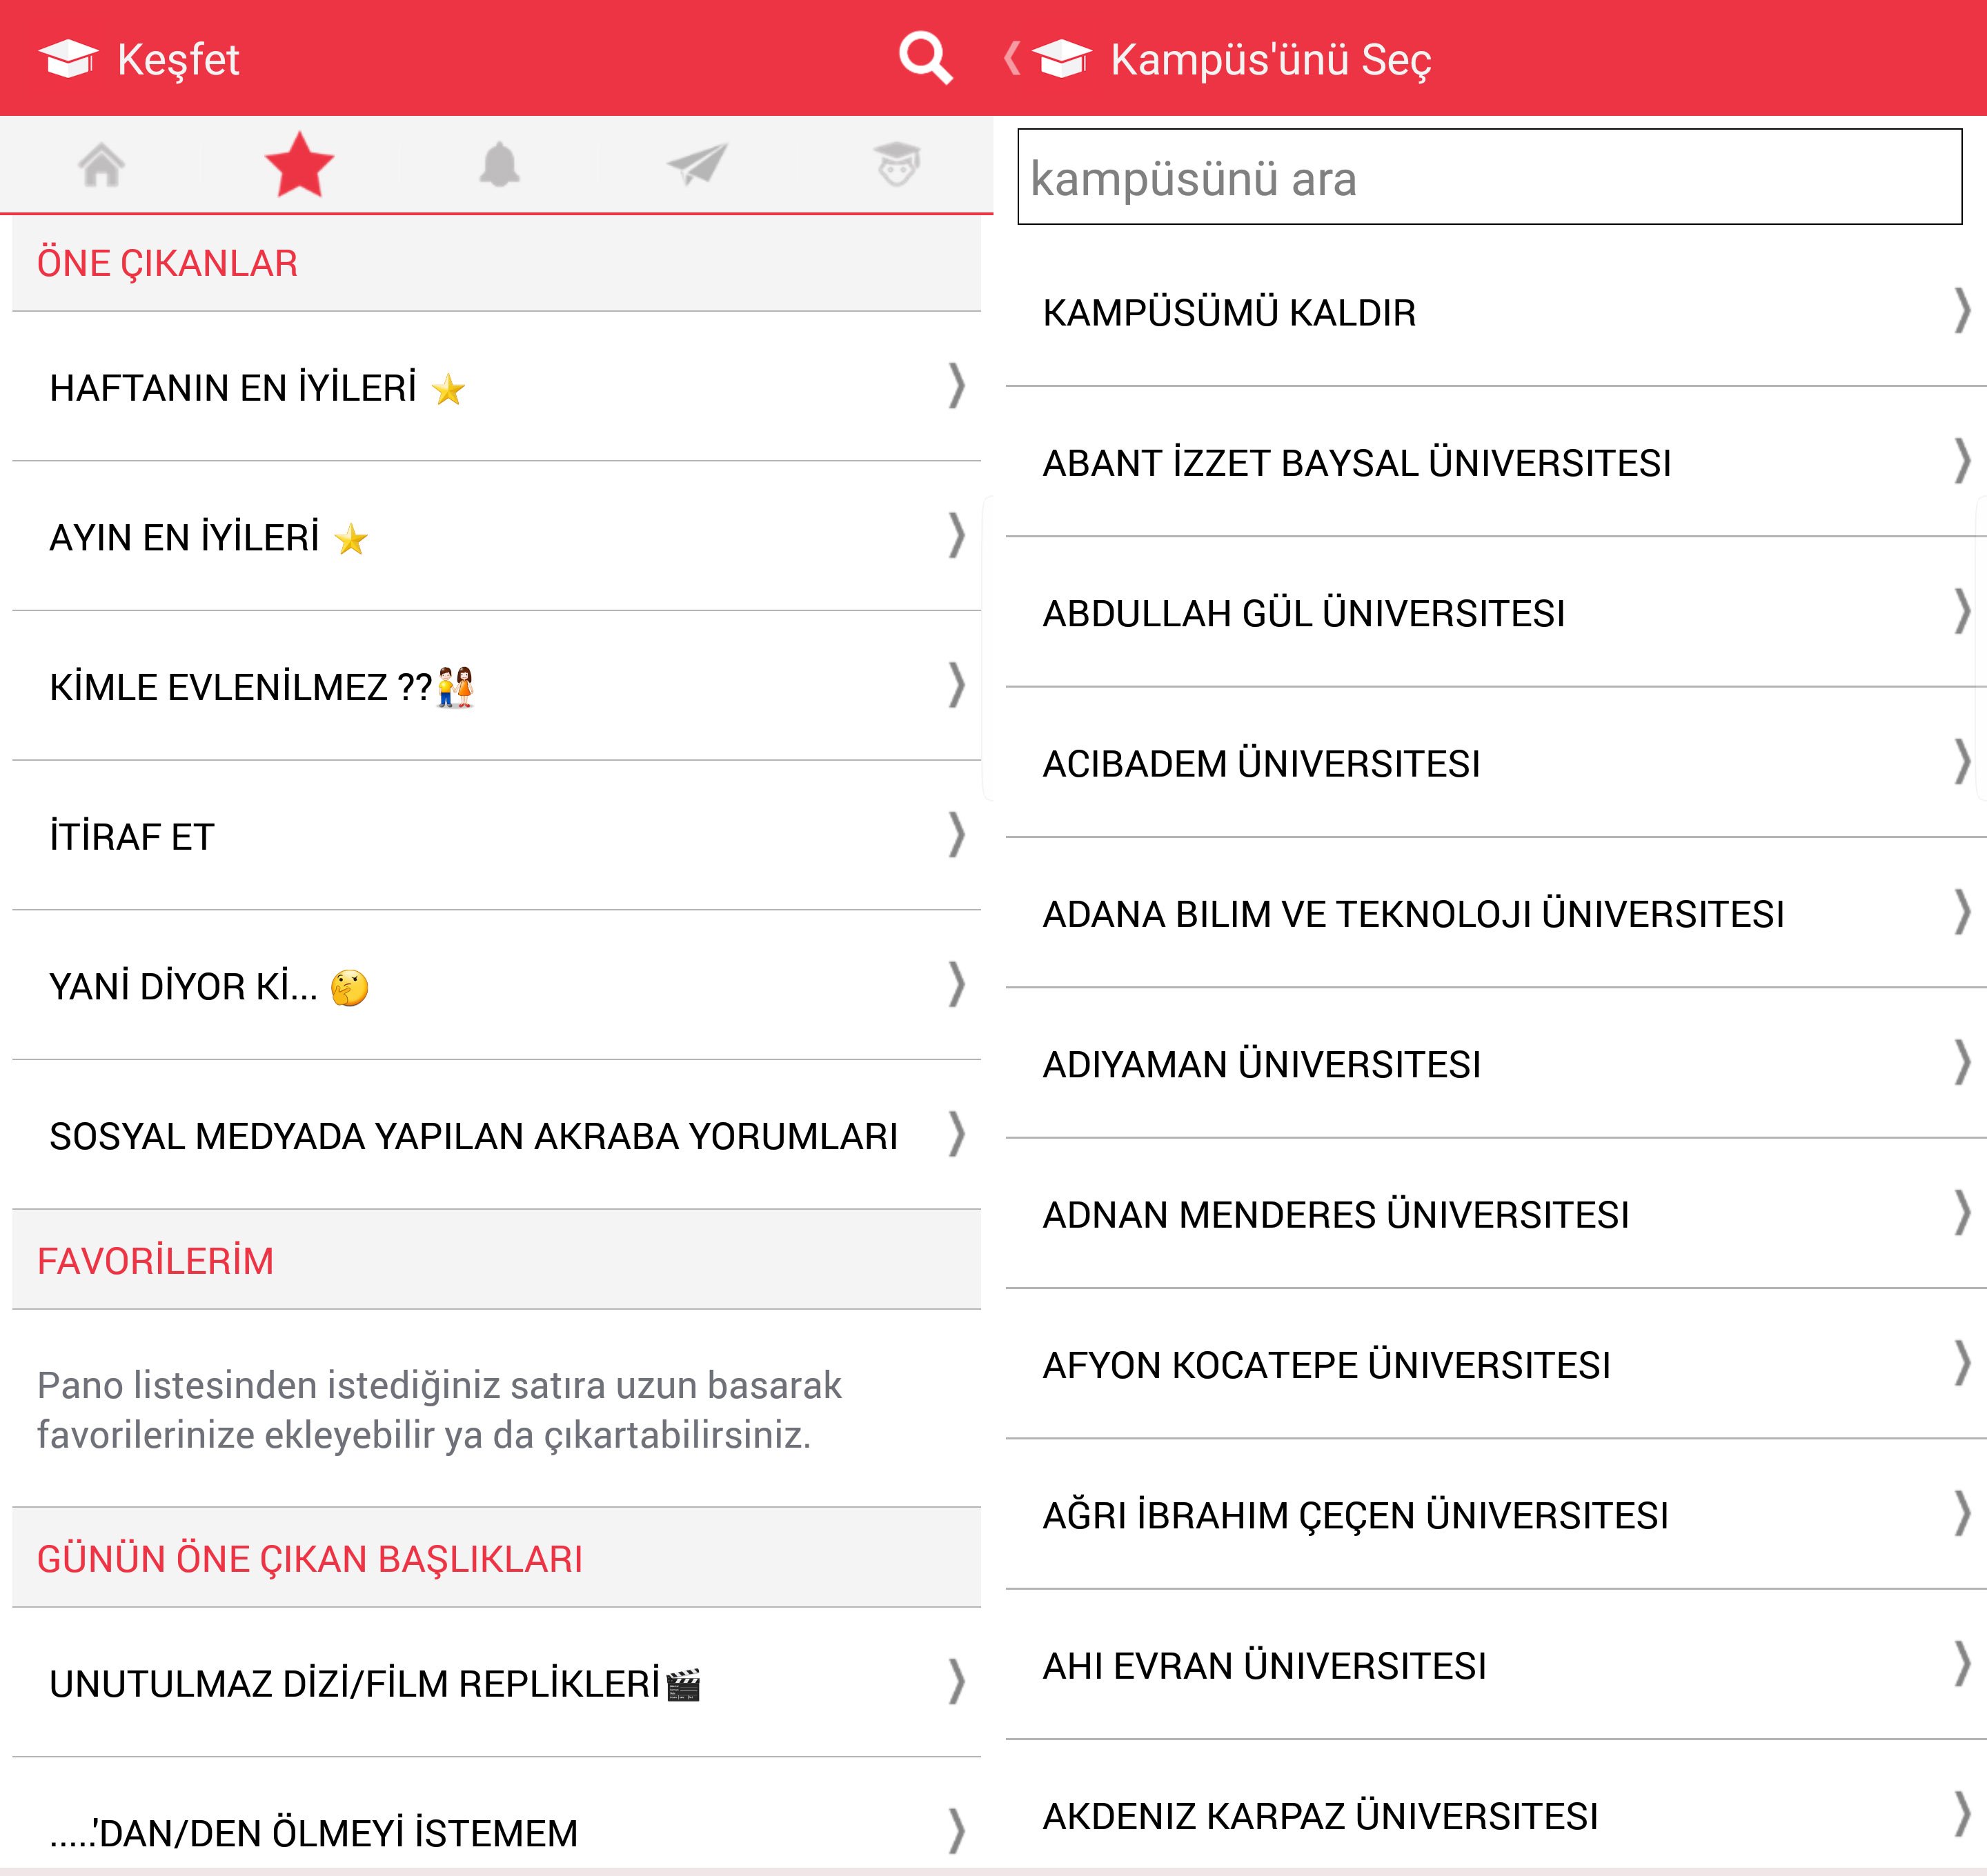Open the home tab icon
The image size is (1987, 1876).
click(x=101, y=165)
